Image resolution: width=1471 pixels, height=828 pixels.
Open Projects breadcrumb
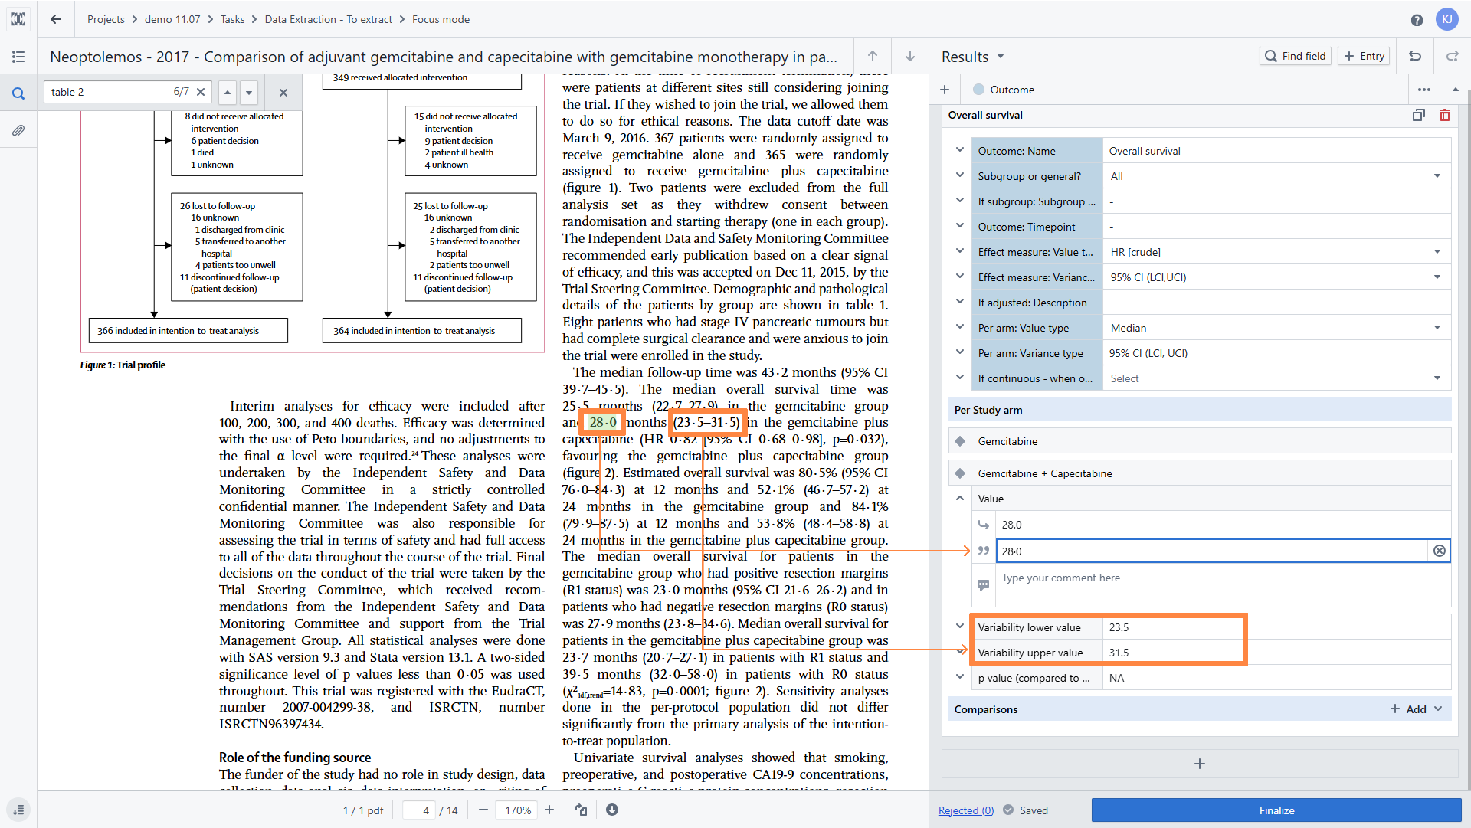tap(106, 20)
